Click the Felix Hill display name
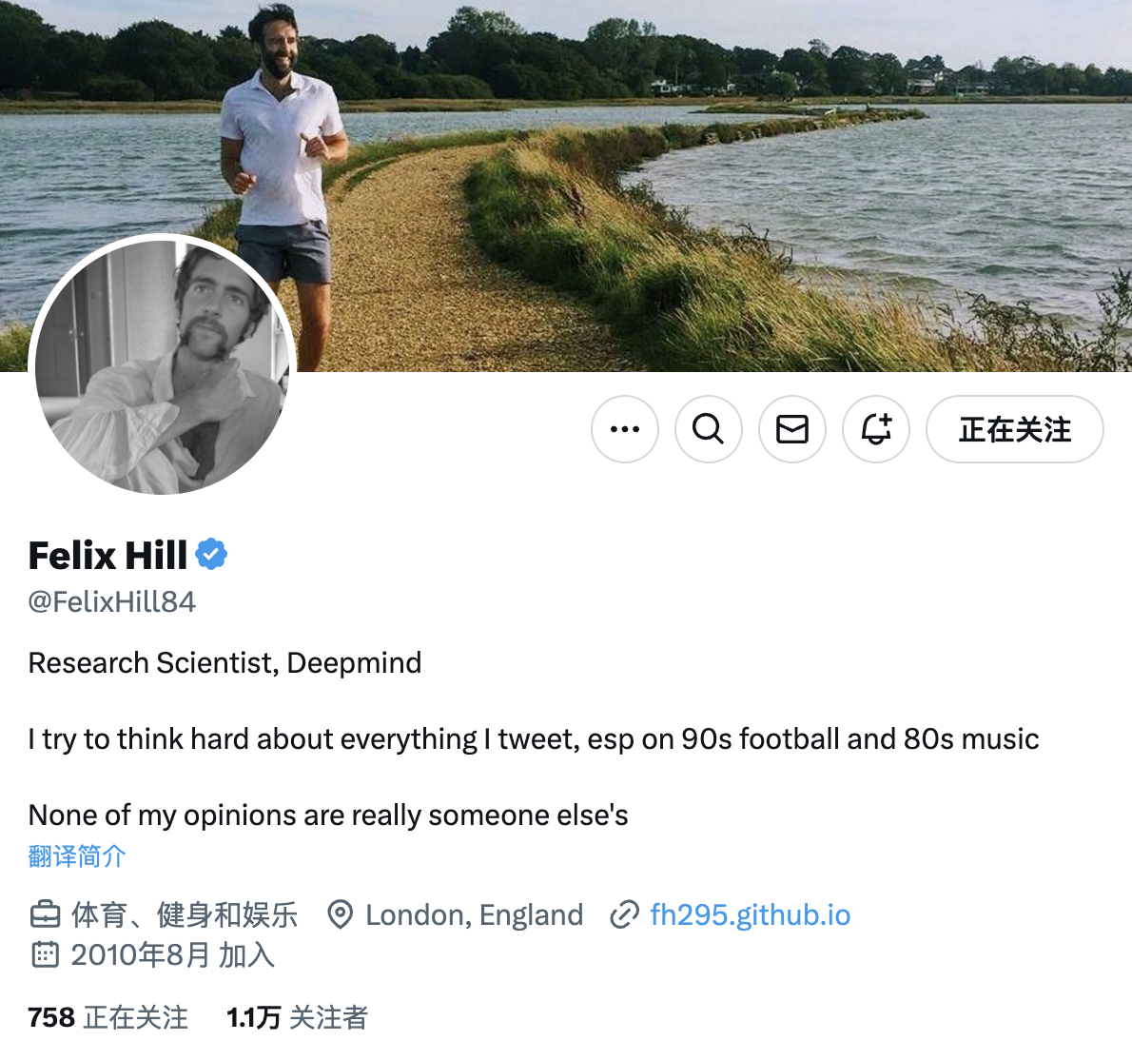Image resolution: width=1132 pixels, height=1041 pixels. pos(107,555)
